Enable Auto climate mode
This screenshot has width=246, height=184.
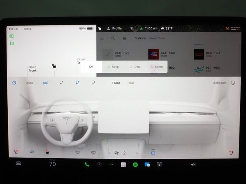point(30,83)
